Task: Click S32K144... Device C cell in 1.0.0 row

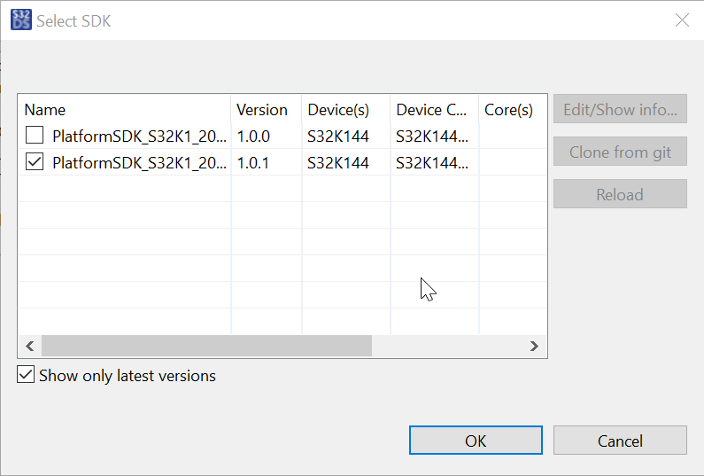Action: 432,137
